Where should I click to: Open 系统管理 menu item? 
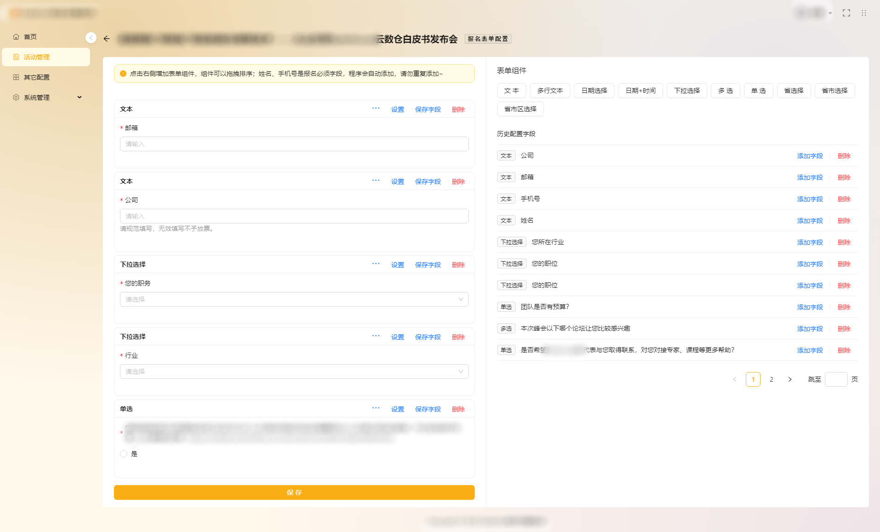(x=46, y=97)
